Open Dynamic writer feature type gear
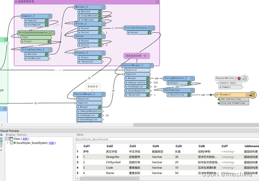Image resolution: width=259 pixels, height=181 pixels. [x=247, y=95]
